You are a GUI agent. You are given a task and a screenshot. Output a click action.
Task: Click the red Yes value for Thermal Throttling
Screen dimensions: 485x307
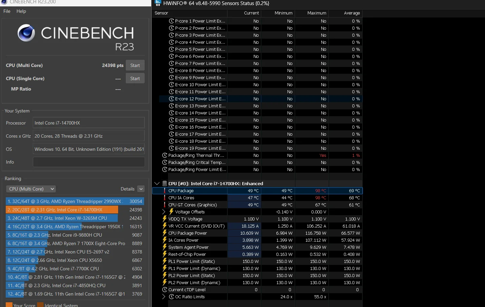click(323, 155)
